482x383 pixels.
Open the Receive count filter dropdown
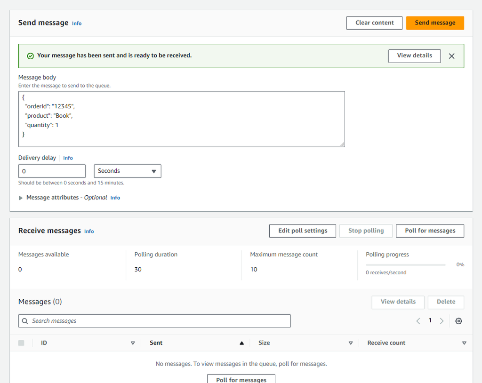click(465, 343)
